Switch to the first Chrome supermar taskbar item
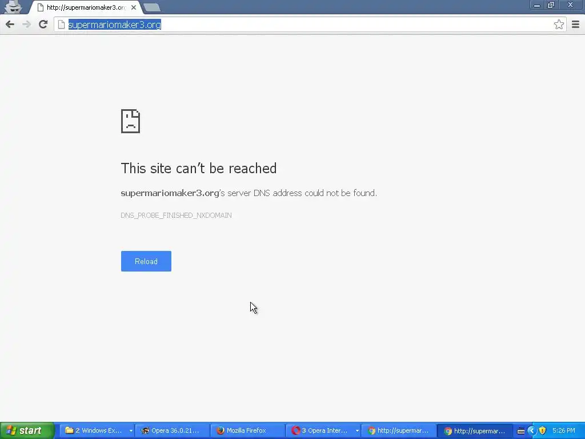 coord(398,430)
